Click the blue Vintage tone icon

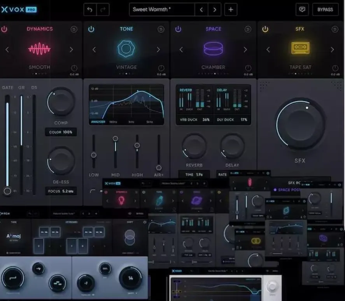126,49
